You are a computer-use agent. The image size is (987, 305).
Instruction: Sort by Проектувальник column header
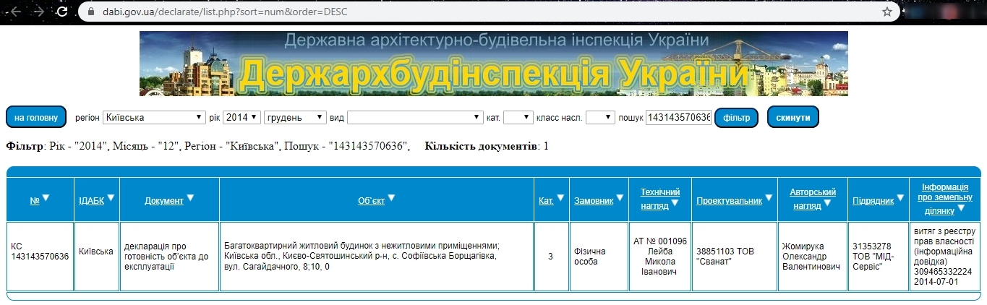730,200
